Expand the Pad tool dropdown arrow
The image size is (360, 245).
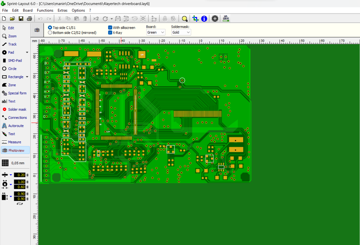pyautogui.click(x=27, y=52)
